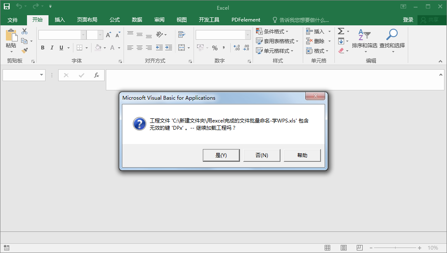Apply percent style in the Number group
This screenshot has height=253, width=447.
click(214, 48)
